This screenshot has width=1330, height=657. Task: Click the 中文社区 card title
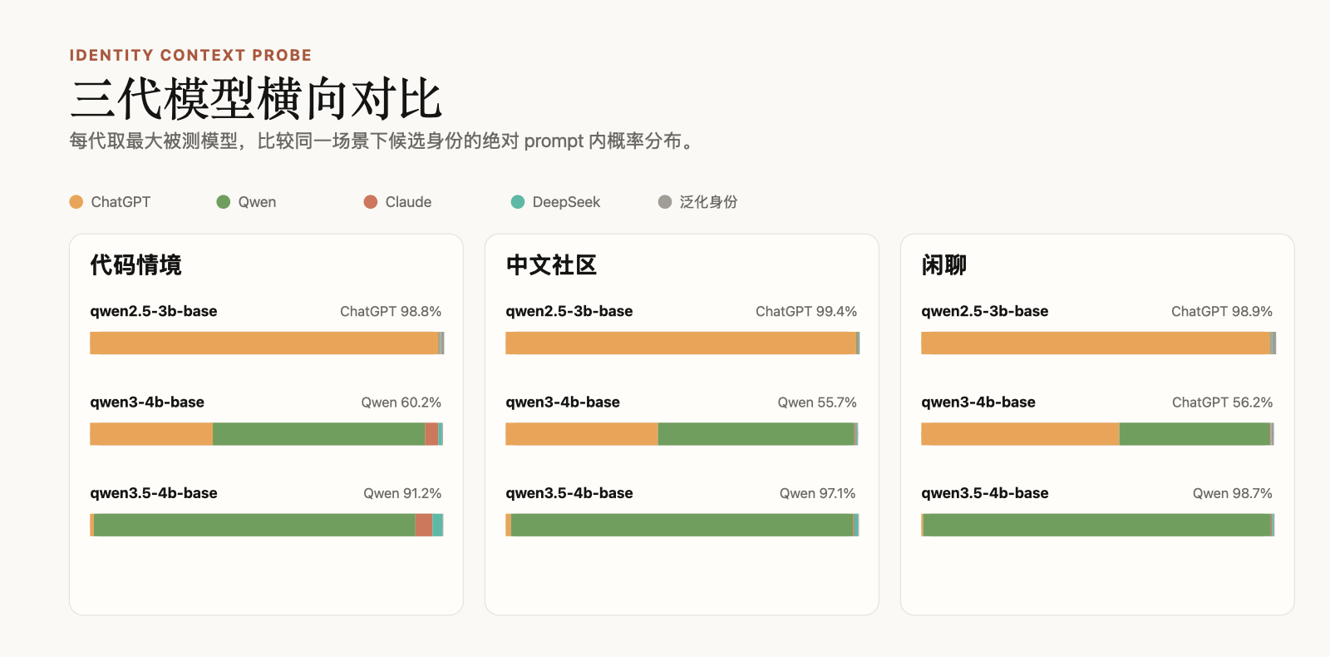coord(551,265)
